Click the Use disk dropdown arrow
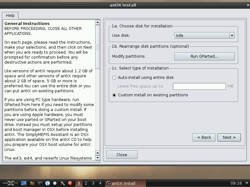 (x=232, y=35)
